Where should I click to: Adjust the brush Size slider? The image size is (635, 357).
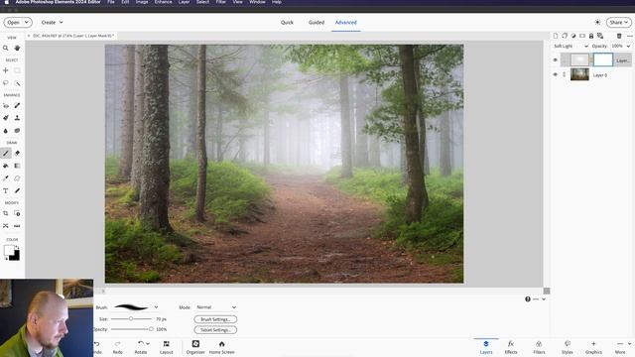(x=131, y=319)
